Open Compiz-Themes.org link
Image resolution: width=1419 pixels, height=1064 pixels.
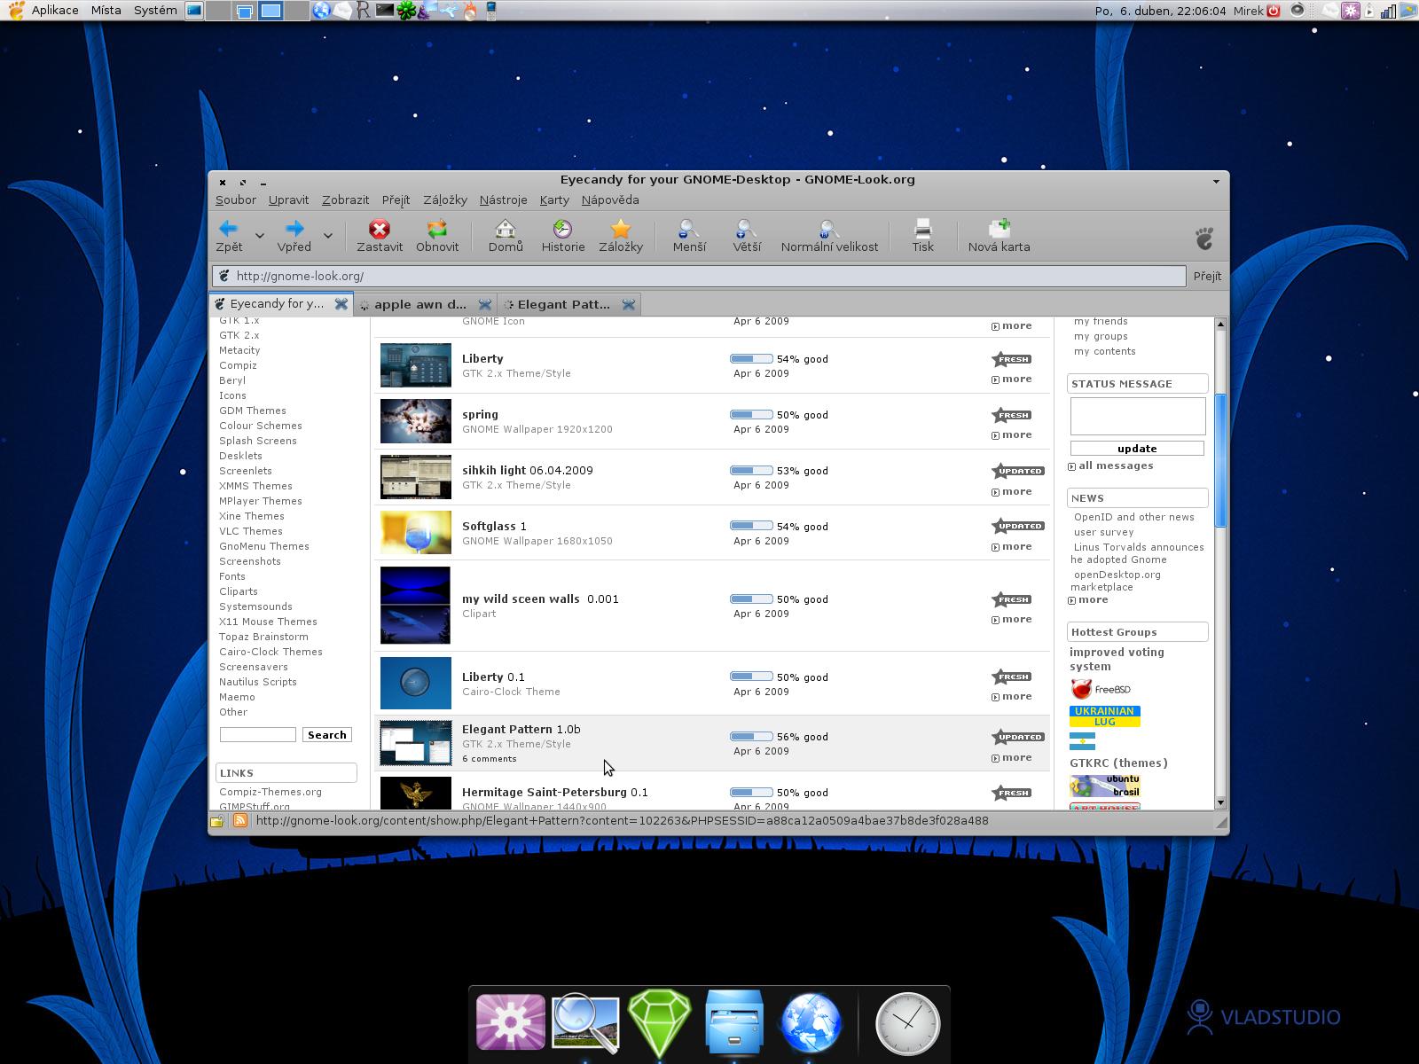[x=270, y=792]
